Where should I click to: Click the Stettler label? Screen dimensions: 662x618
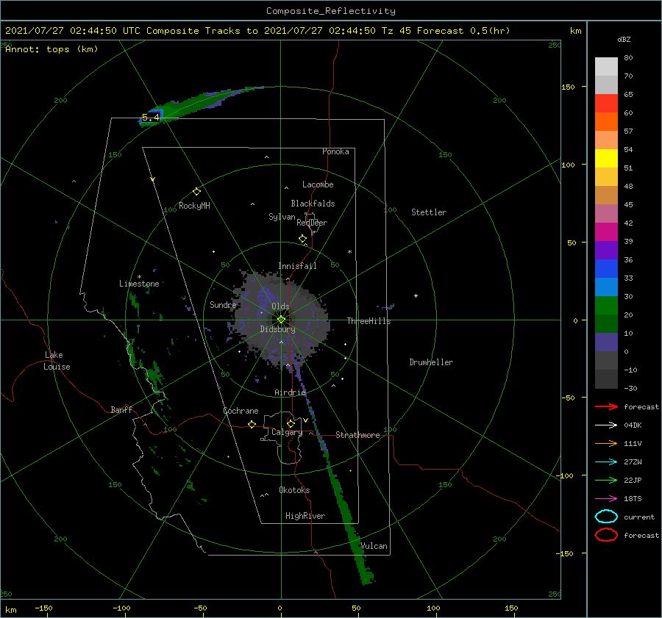(x=429, y=212)
